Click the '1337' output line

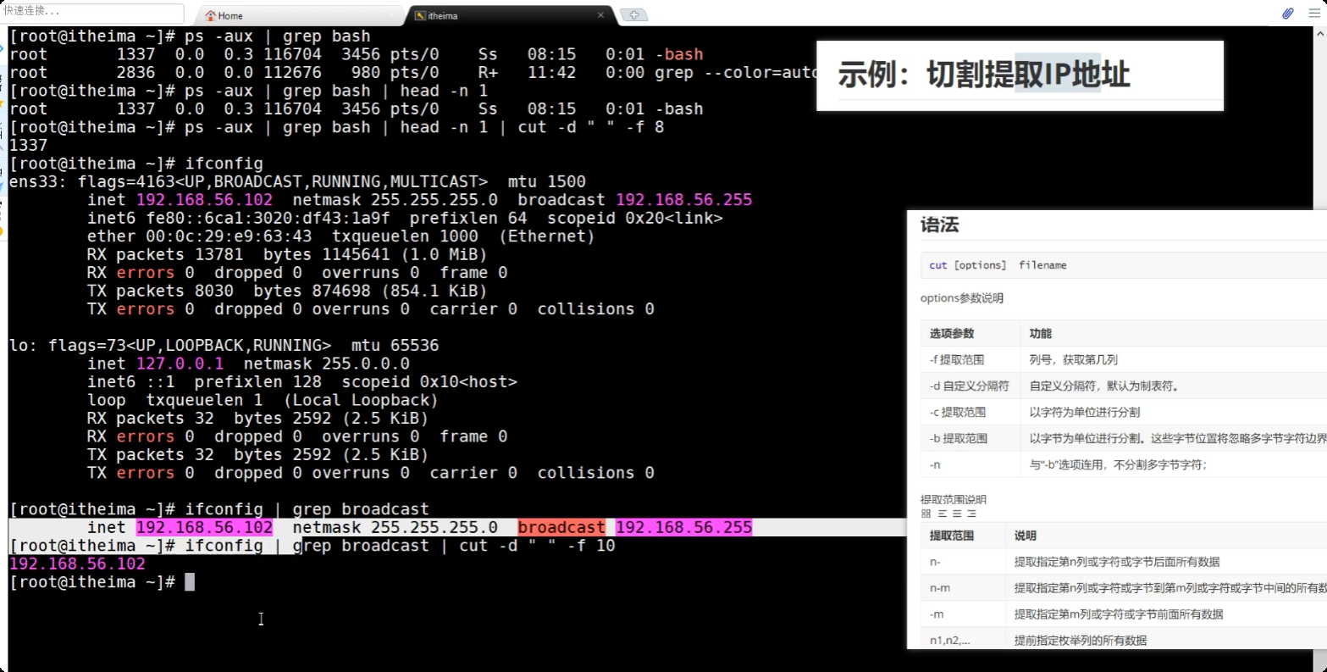[28, 145]
